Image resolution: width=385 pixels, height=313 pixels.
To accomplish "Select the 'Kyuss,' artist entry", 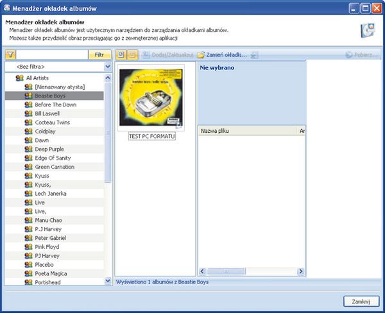I will tap(43, 185).
